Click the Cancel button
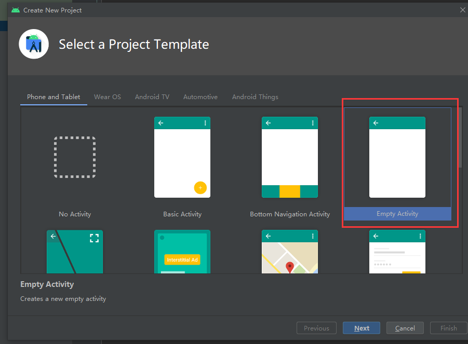Screen dimensions: 468x344 [405, 328]
